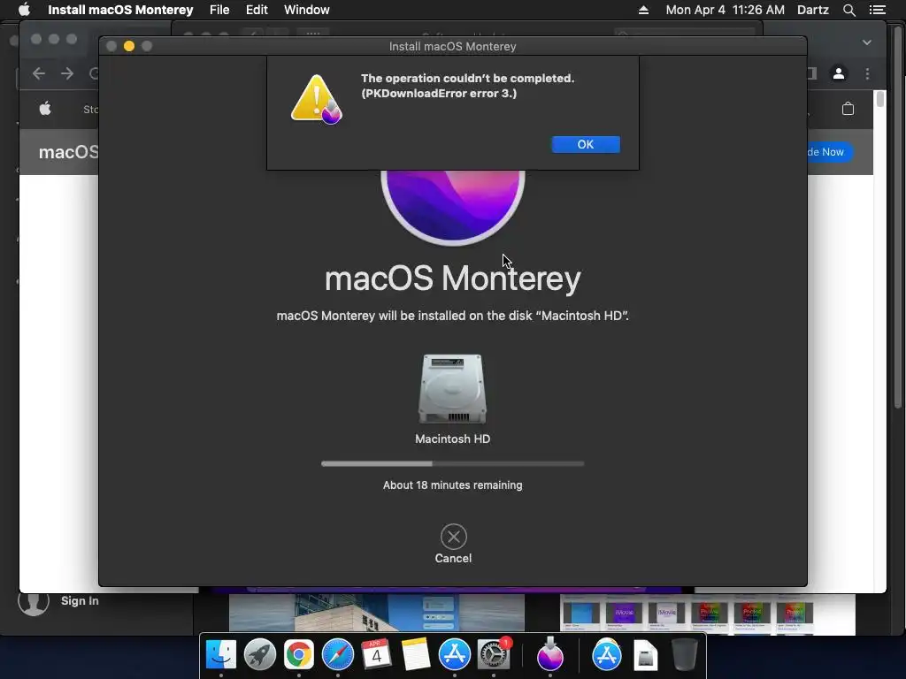The image size is (906, 679).
Task: Go back in the Chrome window
Action: coord(39,73)
